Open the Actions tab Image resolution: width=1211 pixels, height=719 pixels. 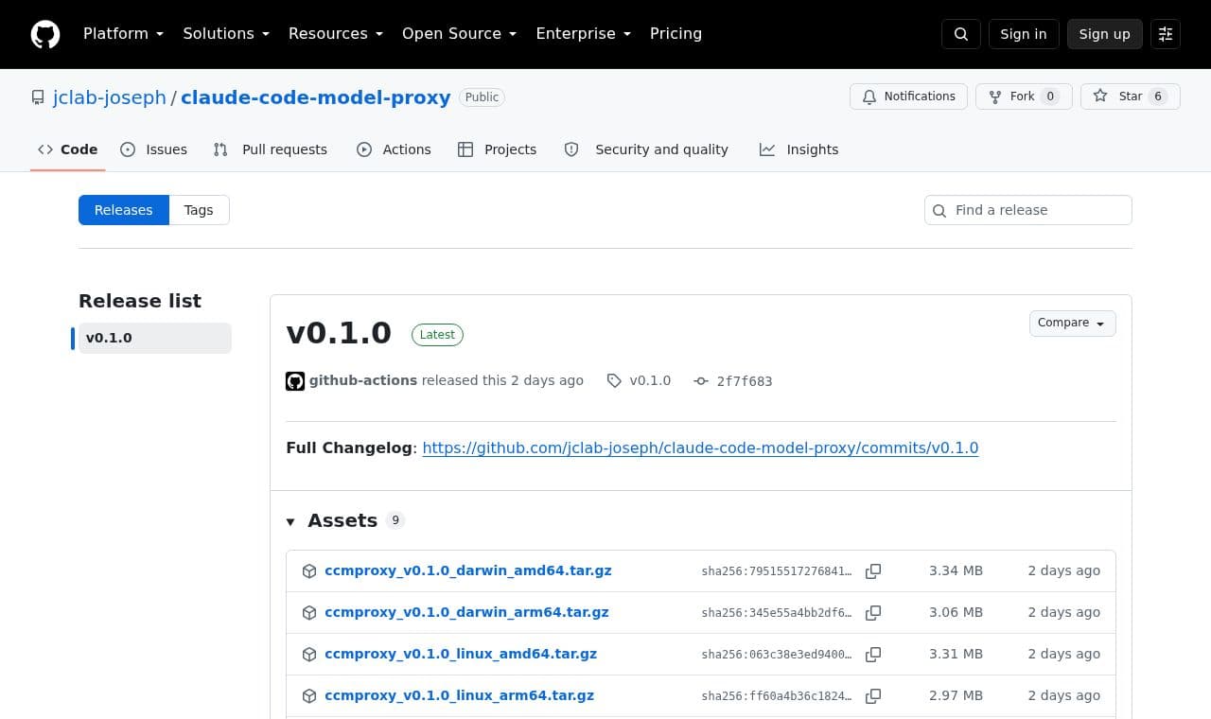[x=394, y=149]
